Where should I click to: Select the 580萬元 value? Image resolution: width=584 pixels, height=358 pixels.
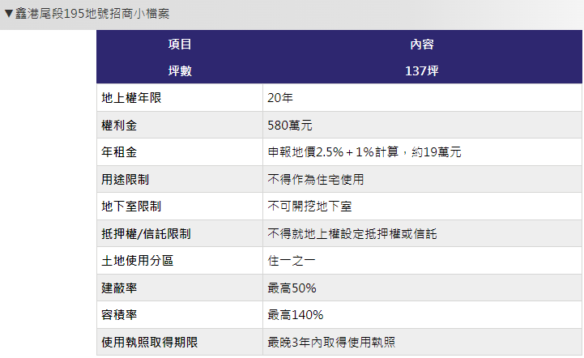point(290,126)
